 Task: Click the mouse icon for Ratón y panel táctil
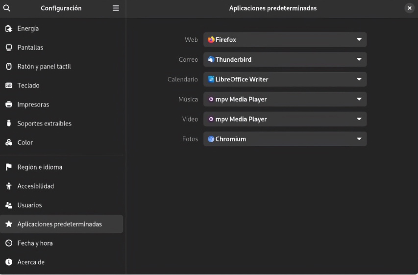9,66
